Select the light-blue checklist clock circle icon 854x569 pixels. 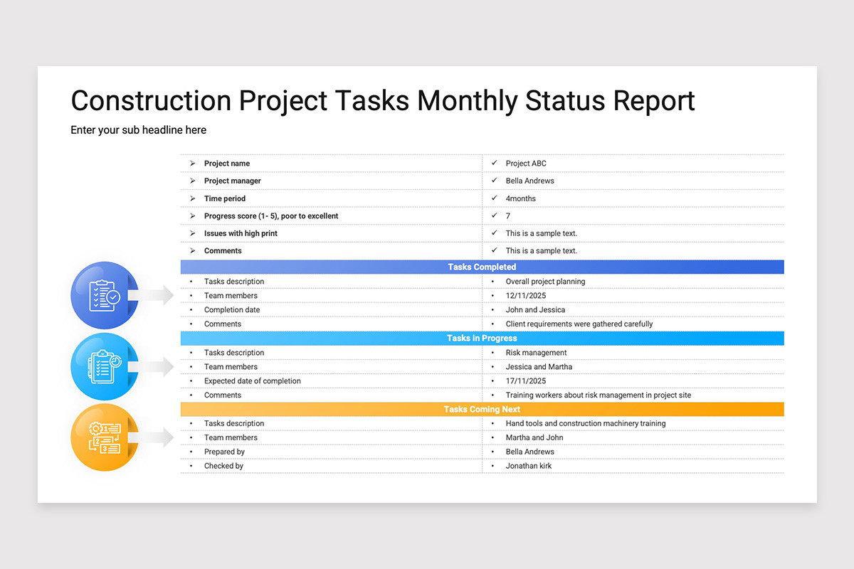pyautogui.click(x=105, y=366)
